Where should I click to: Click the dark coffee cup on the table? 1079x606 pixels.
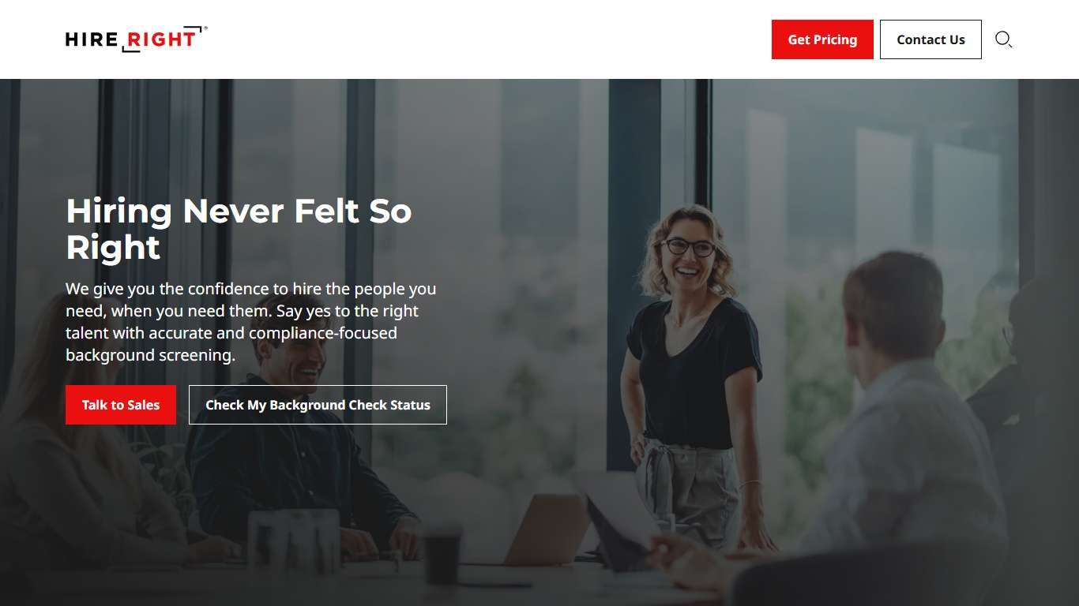(442, 555)
